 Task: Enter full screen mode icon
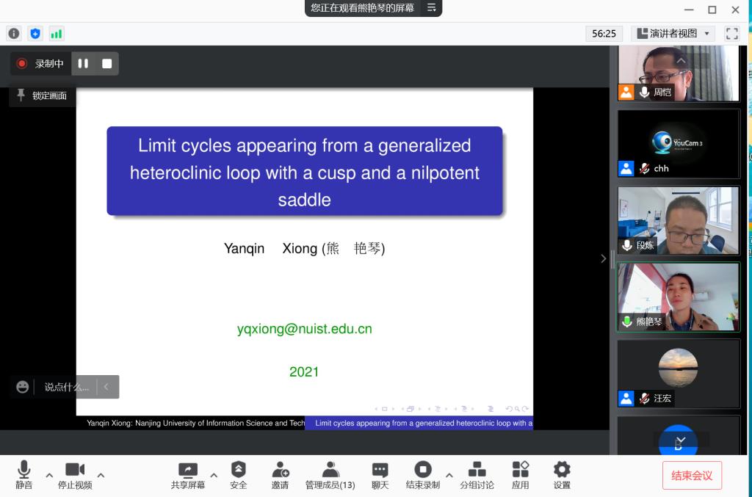[731, 34]
